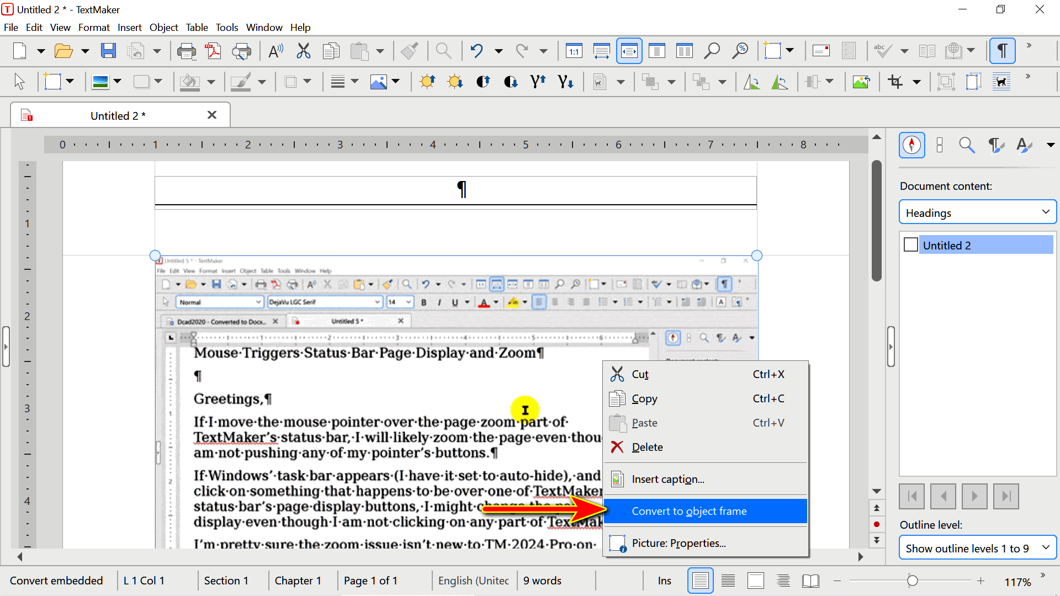Check the Untitled 2 checkbox in sidebar
This screenshot has width=1060, height=596.
tap(911, 244)
